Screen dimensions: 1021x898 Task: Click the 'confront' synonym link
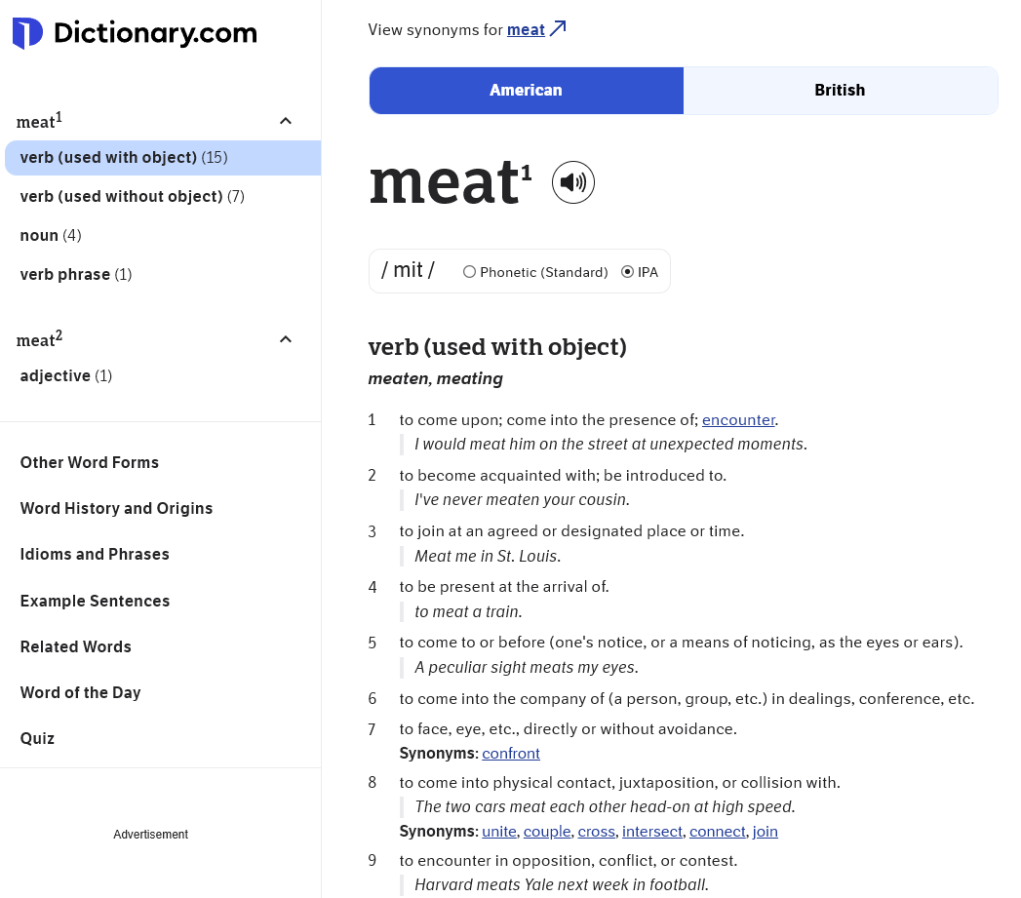click(x=511, y=754)
